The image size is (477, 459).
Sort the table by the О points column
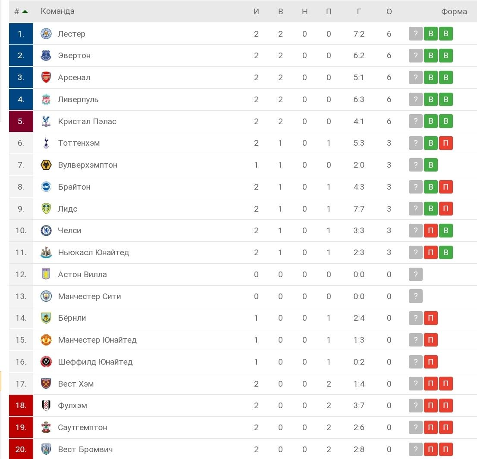click(x=389, y=11)
